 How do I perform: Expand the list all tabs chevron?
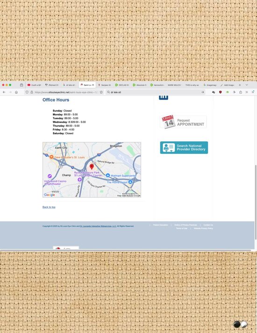tap(247, 85)
